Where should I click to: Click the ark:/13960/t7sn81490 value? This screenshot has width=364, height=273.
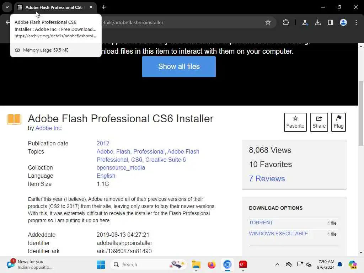point(124,251)
